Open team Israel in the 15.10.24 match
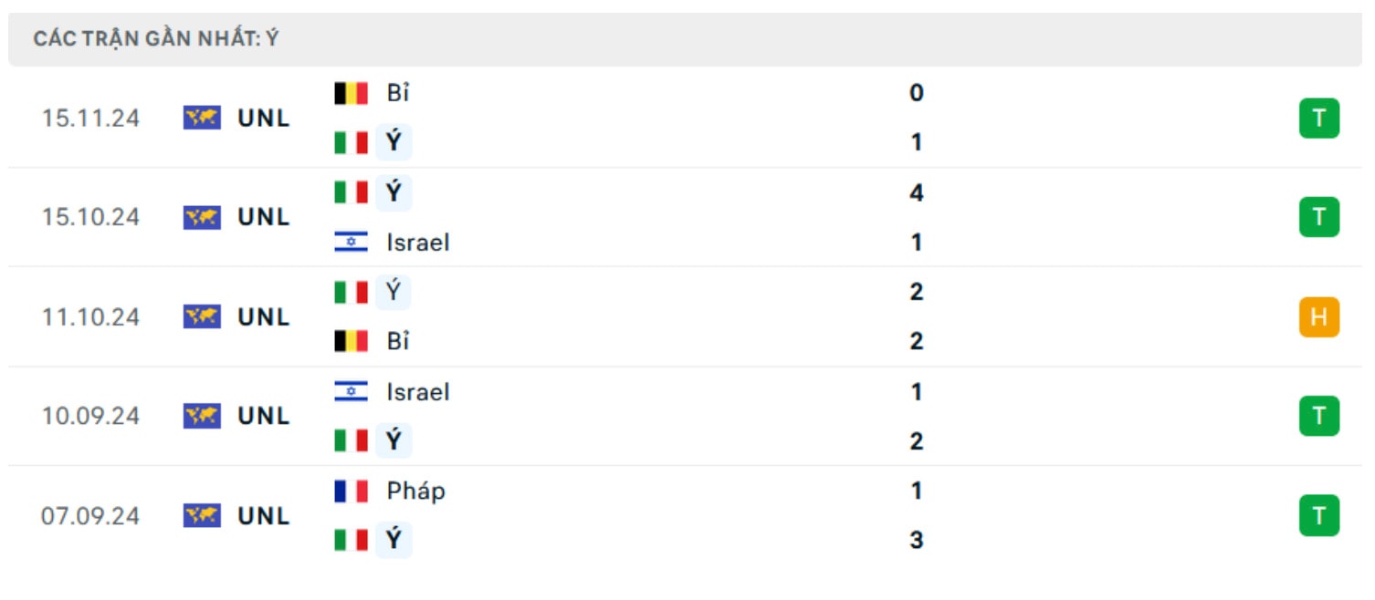 (418, 243)
